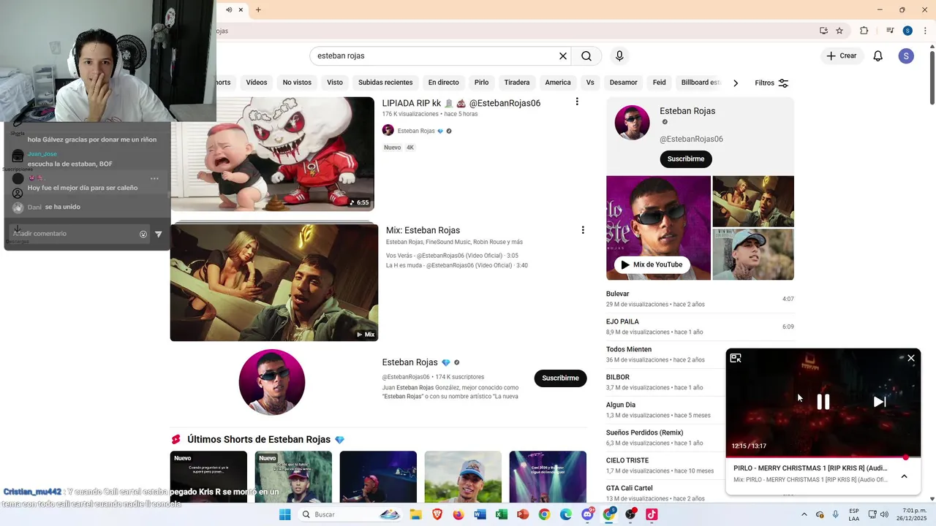
Task: Open Mix: Esteban Rojas title link
Action: [x=423, y=230]
